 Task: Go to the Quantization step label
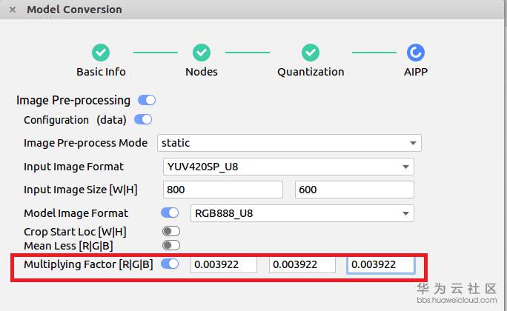pos(311,72)
